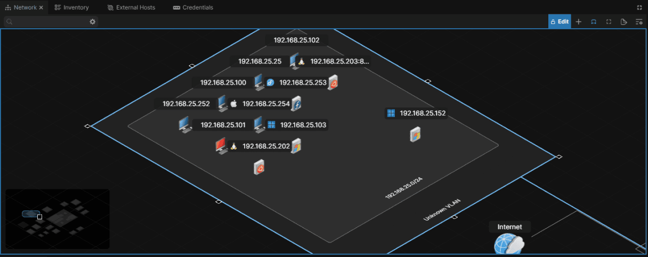Click the Windows server icon below 192.168.25.152

(416, 135)
